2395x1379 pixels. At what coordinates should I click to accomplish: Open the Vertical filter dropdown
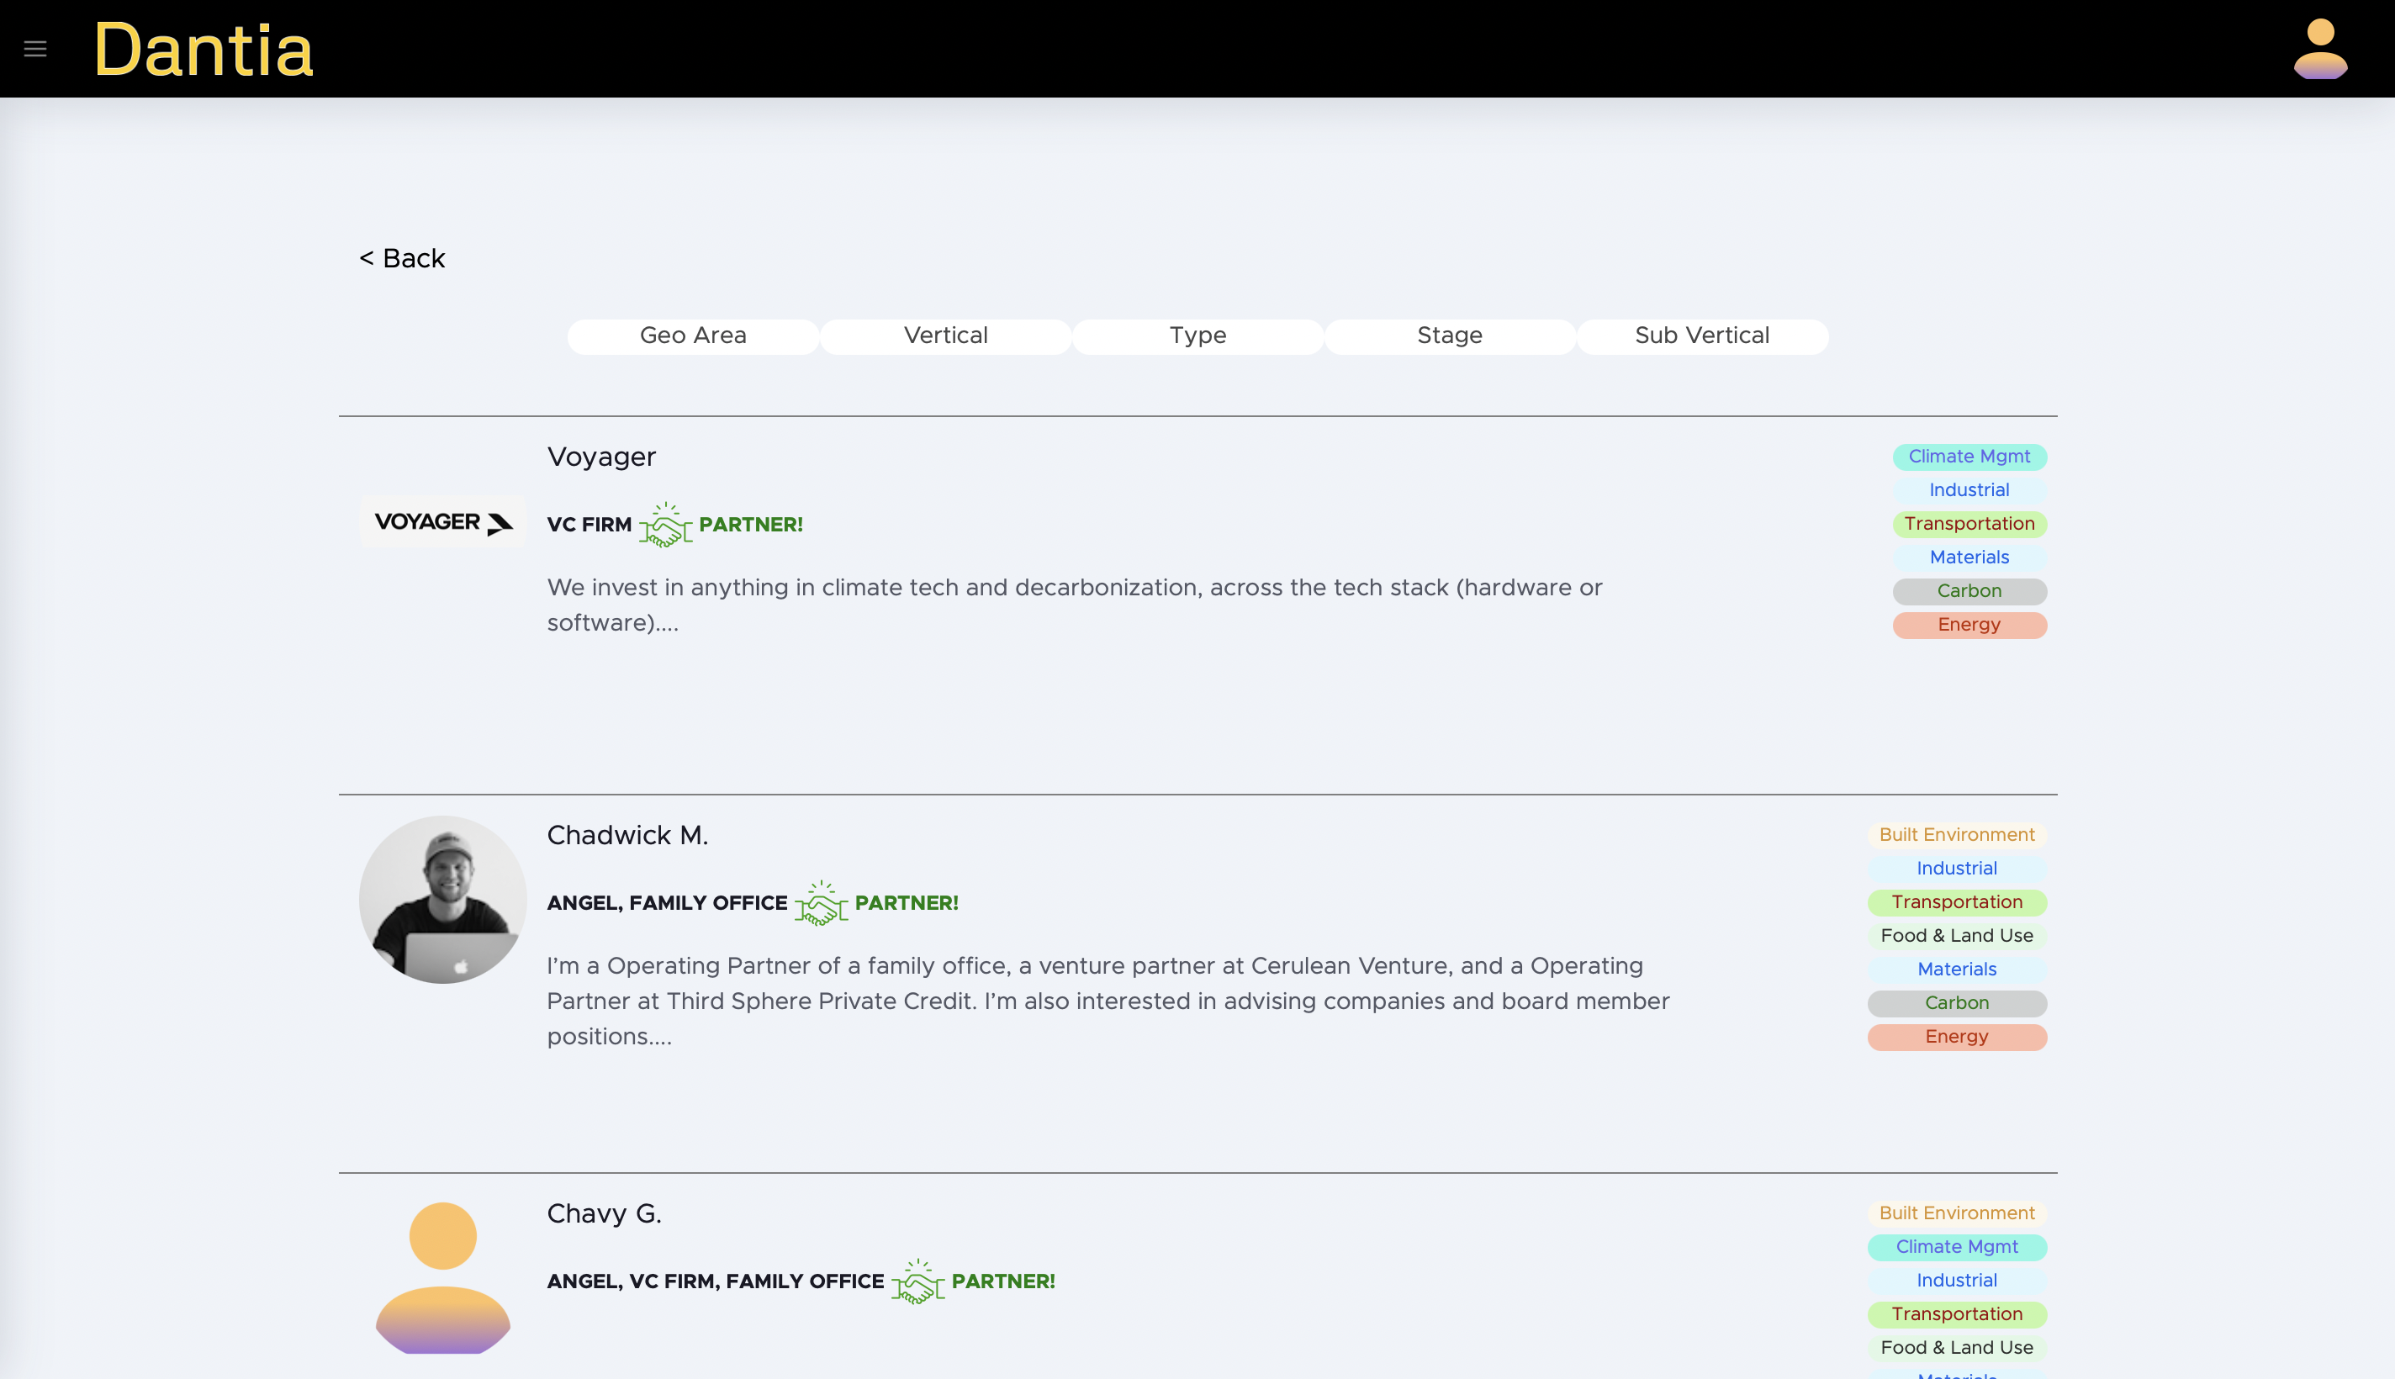pyautogui.click(x=945, y=336)
